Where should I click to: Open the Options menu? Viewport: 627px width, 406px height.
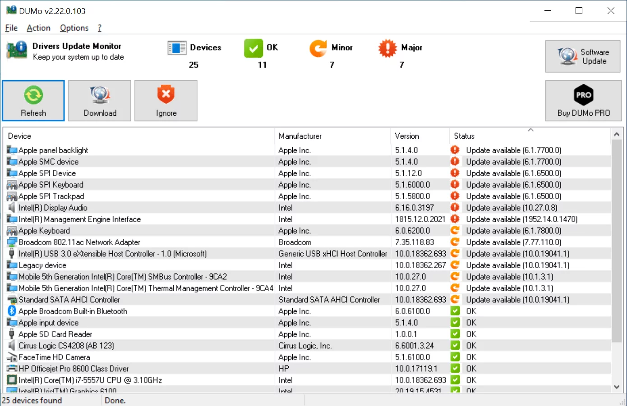click(74, 28)
